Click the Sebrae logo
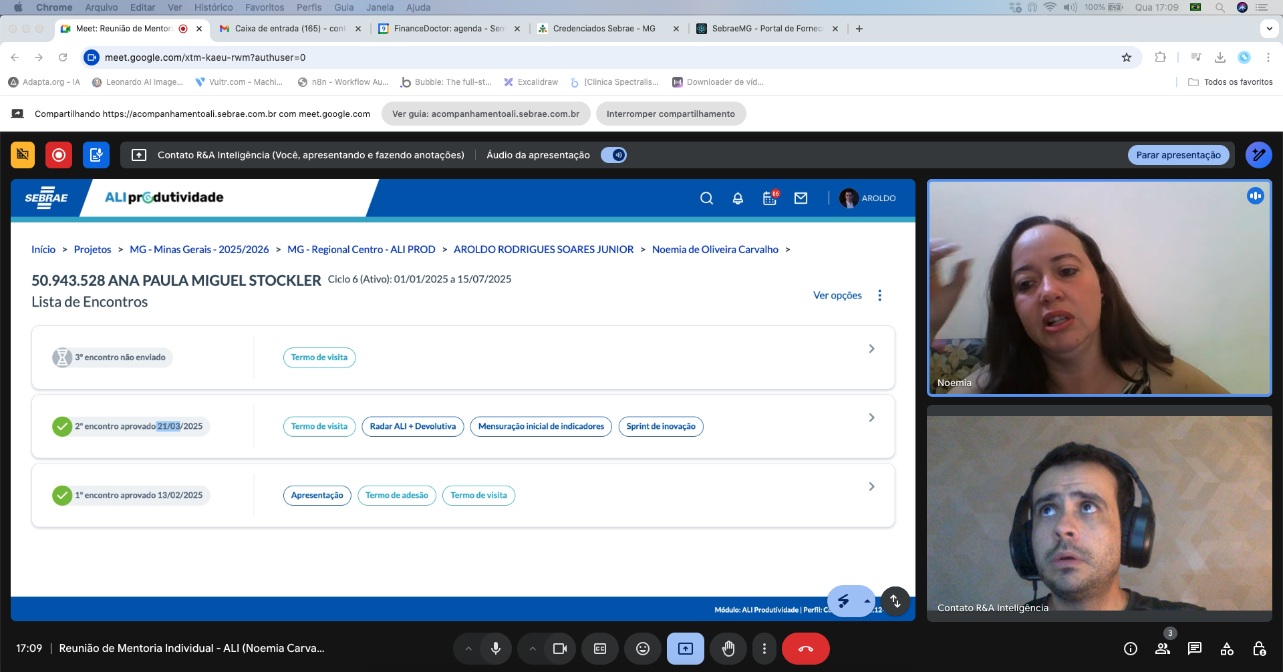The height and width of the screenshot is (672, 1283). 46,198
